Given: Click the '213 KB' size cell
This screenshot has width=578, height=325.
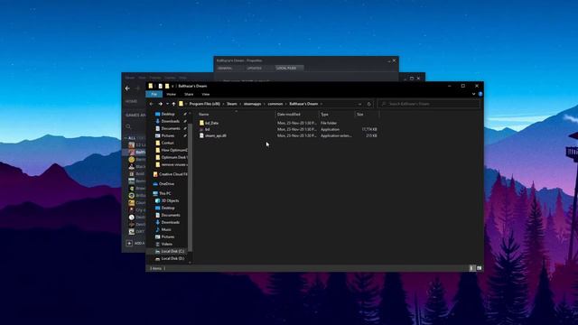Looking at the screenshot, I should pyautogui.click(x=371, y=135).
